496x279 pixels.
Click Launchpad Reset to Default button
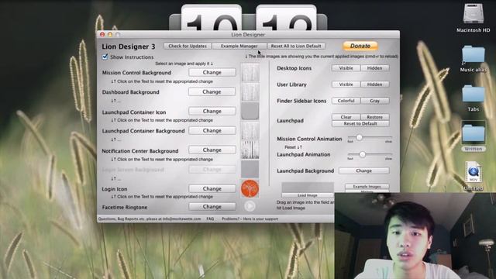[x=360, y=124]
